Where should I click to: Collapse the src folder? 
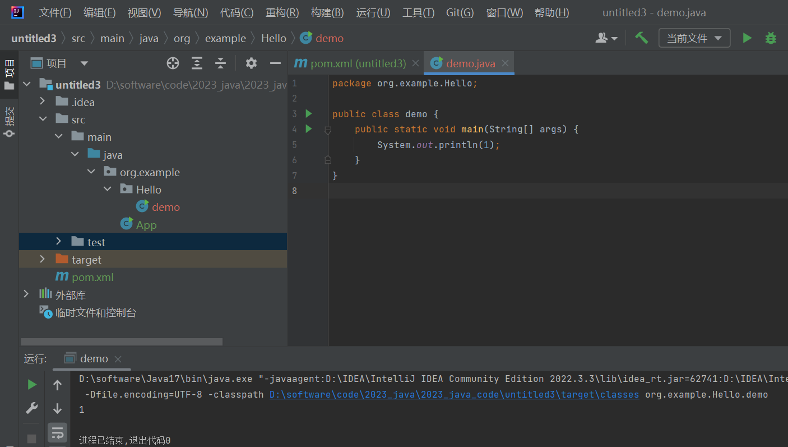[x=43, y=119]
